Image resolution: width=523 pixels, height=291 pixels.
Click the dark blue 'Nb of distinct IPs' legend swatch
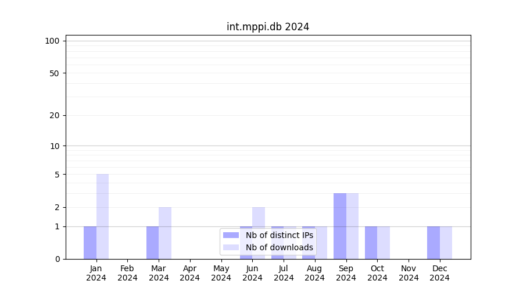[231, 235]
